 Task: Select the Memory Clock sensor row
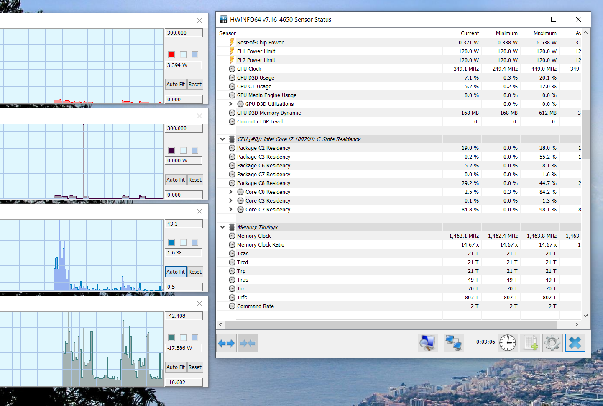point(399,236)
